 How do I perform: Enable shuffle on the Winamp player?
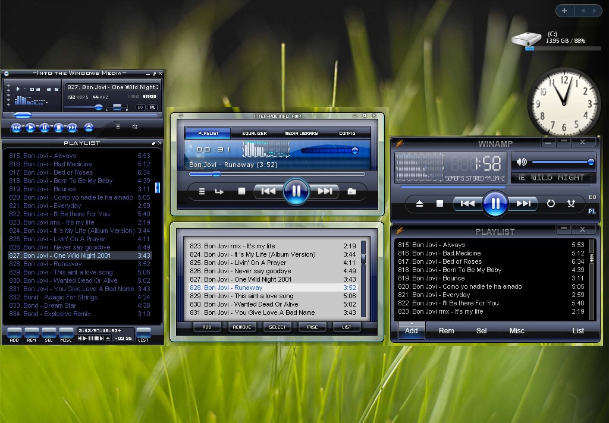pyautogui.click(x=572, y=203)
